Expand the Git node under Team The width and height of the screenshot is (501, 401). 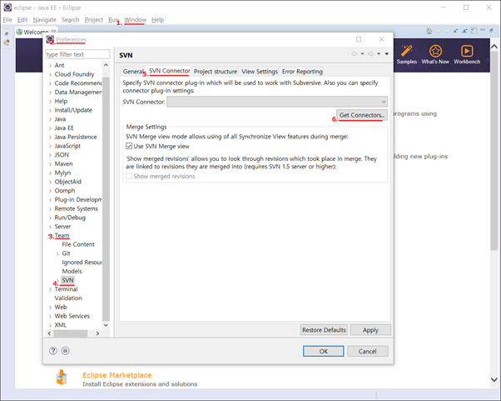click(x=57, y=253)
